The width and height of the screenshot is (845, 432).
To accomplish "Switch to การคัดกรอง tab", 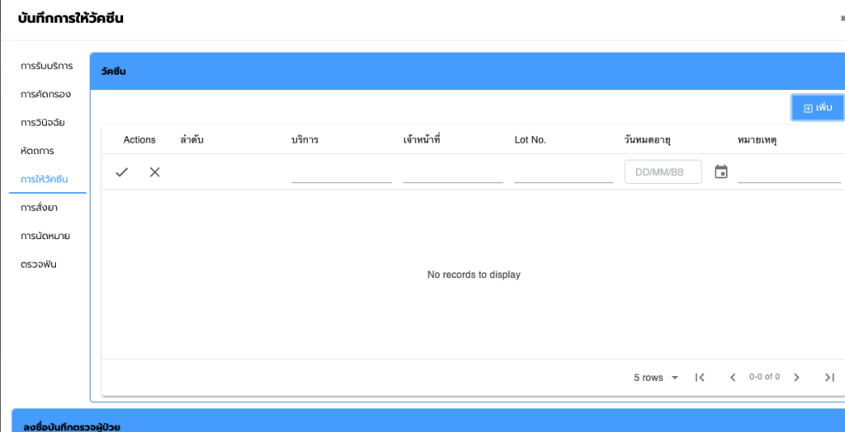I will click(46, 94).
